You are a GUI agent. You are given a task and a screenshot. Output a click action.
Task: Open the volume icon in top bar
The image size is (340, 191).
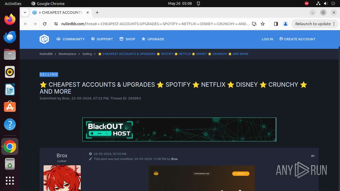click(x=326, y=3)
